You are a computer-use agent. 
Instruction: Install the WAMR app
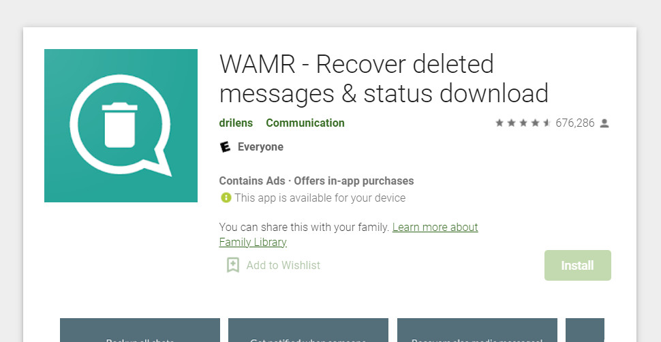pos(578,265)
